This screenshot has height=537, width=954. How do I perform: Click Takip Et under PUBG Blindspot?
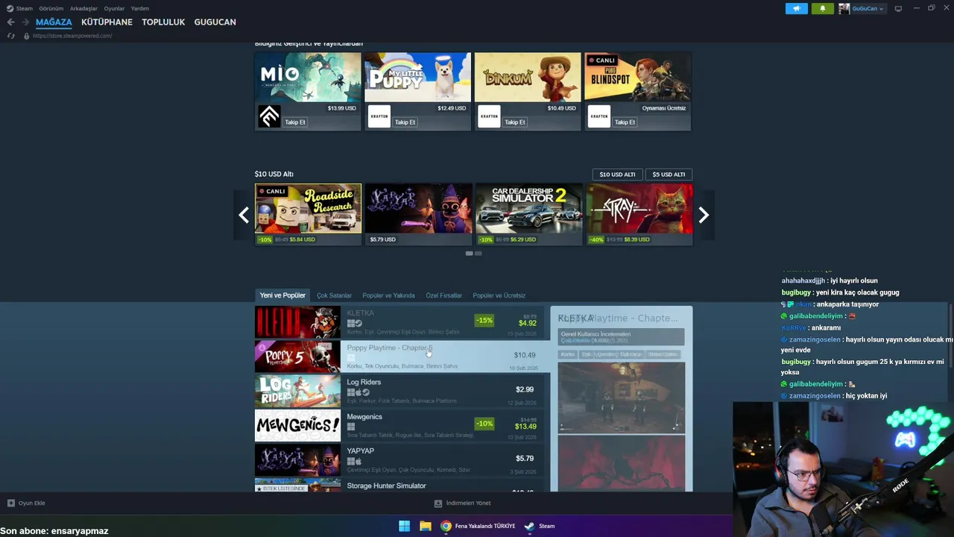pos(625,122)
